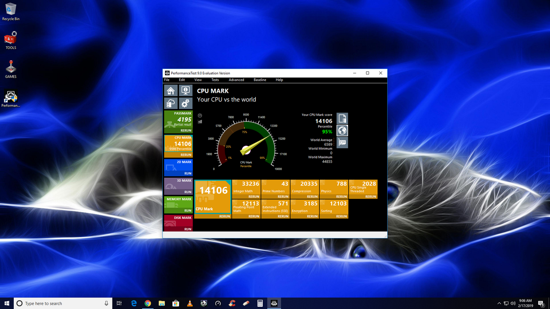This screenshot has height=309, width=550.
Task: Click RERUN under Physics
Action: click(x=342, y=197)
